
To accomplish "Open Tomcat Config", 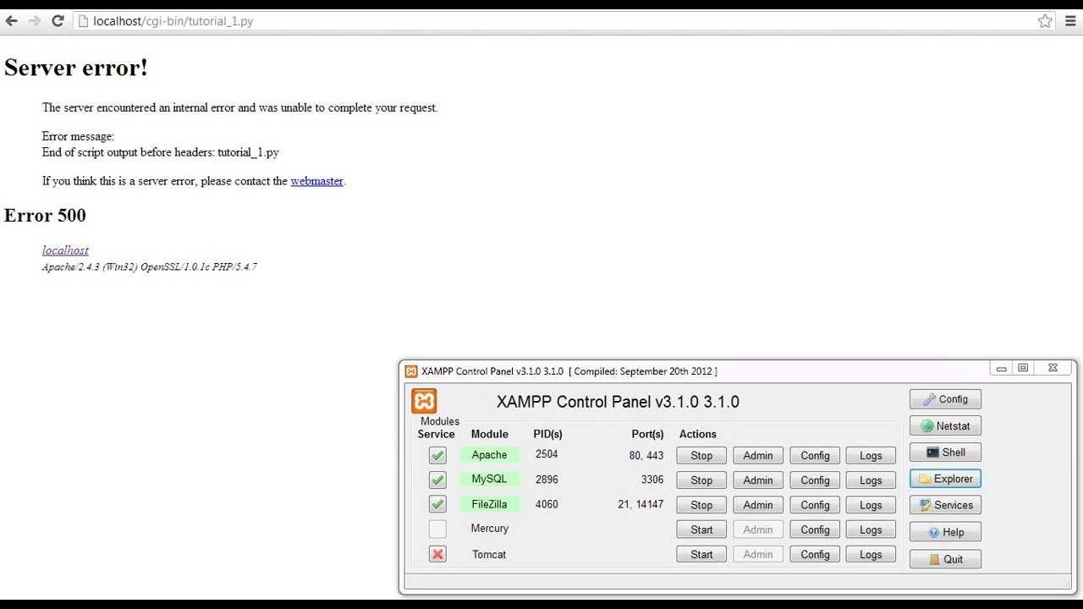I will 815,554.
